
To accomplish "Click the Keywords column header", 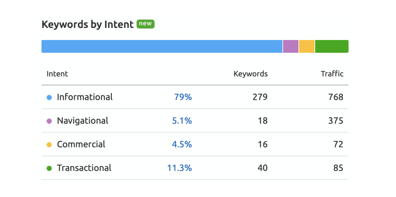I will point(251,74).
